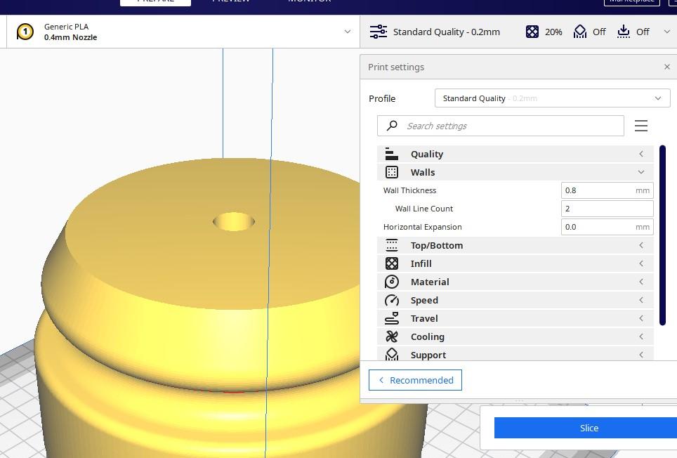The width and height of the screenshot is (677, 458).
Task: Click the Search settings field
Action: [501, 126]
